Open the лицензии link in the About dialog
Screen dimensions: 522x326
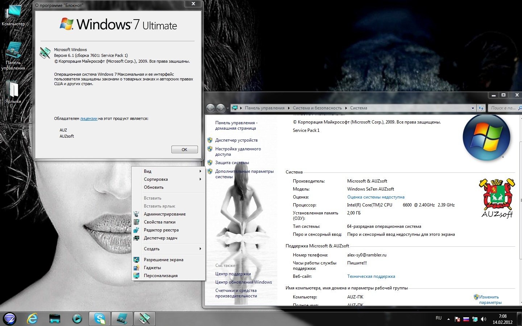pyautogui.click(x=89, y=118)
